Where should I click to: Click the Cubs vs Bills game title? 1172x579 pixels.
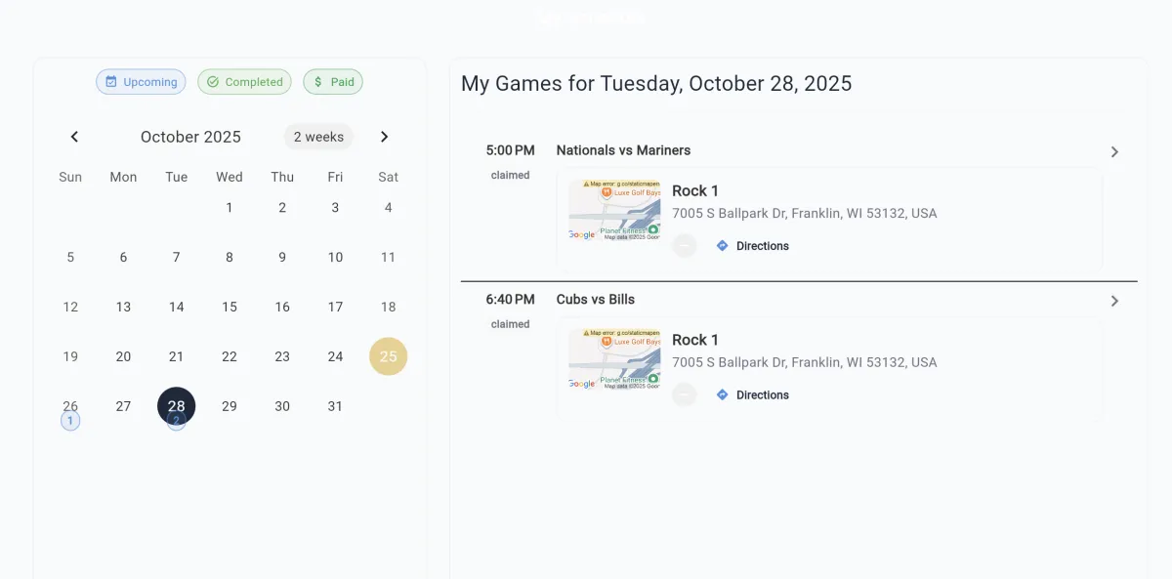[x=596, y=300]
